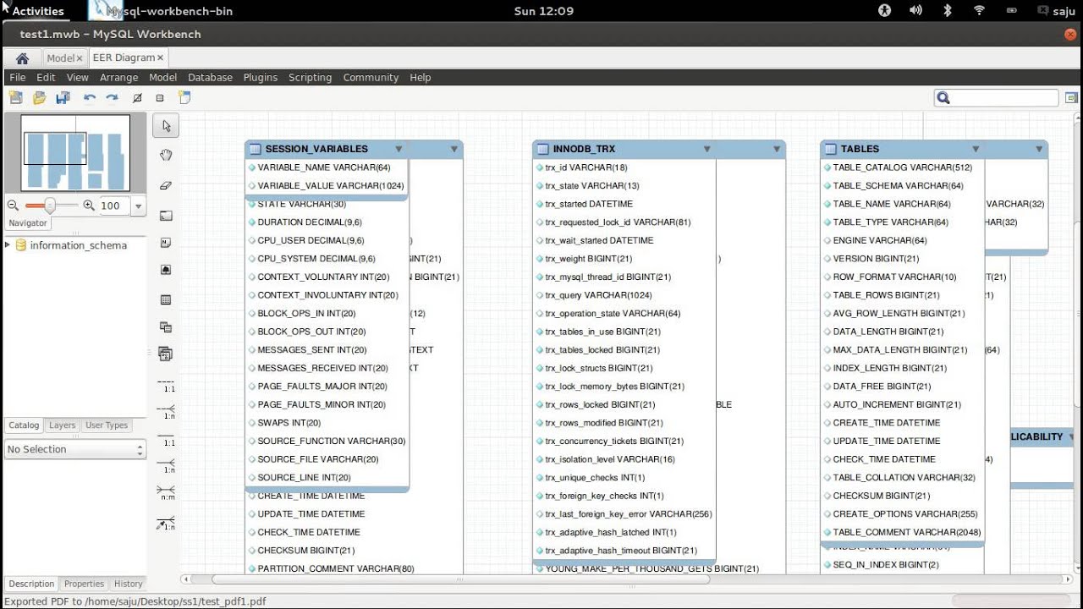Open the No Selection combo box

75,449
